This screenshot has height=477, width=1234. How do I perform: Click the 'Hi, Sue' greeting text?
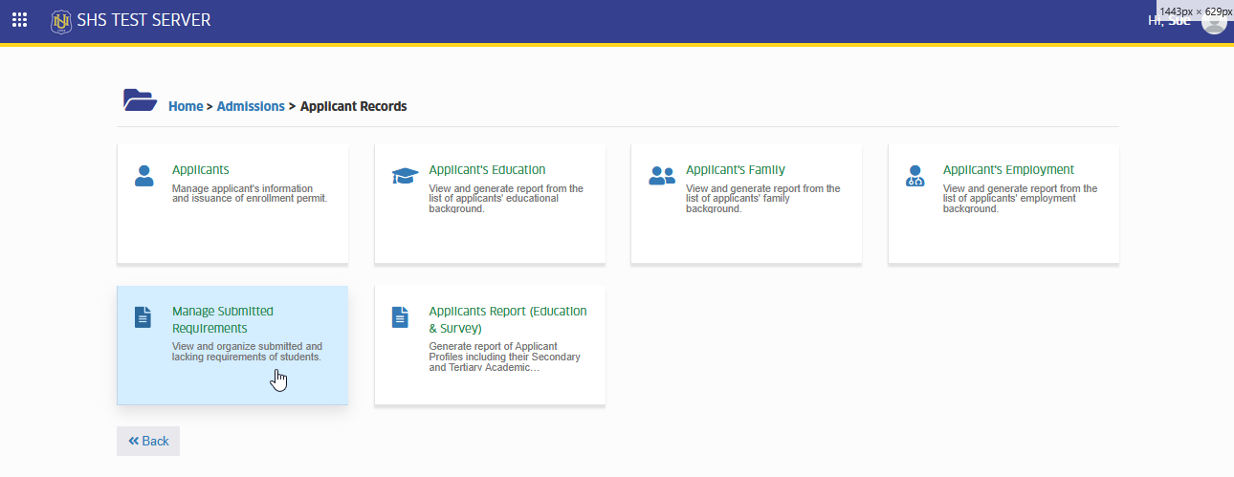(x=1169, y=20)
